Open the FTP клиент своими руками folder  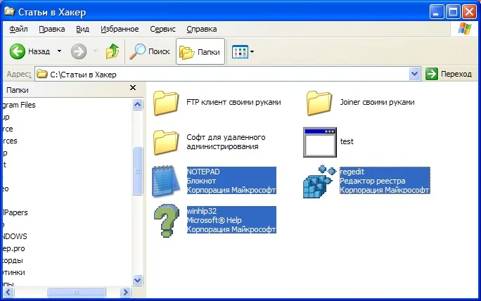click(x=166, y=103)
